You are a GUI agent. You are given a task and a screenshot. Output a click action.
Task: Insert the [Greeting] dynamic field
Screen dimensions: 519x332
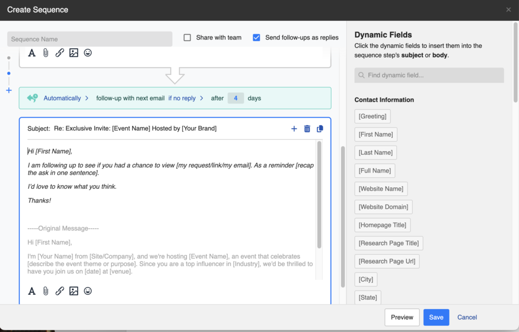pyautogui.click(x=373, y=116)
